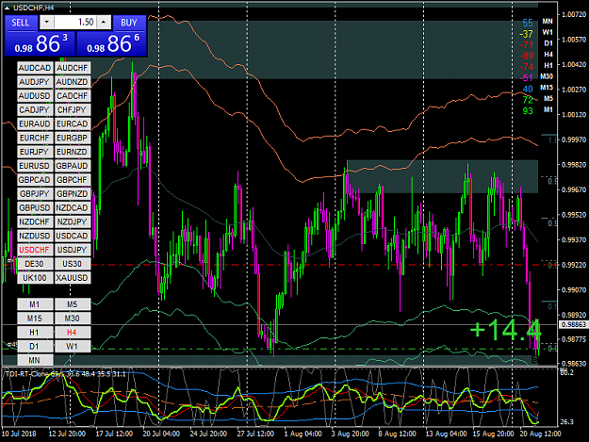The height and width of the screenshot is (442, 589).
Task: Open the AUDUSD pair
Action: [35, 96]
